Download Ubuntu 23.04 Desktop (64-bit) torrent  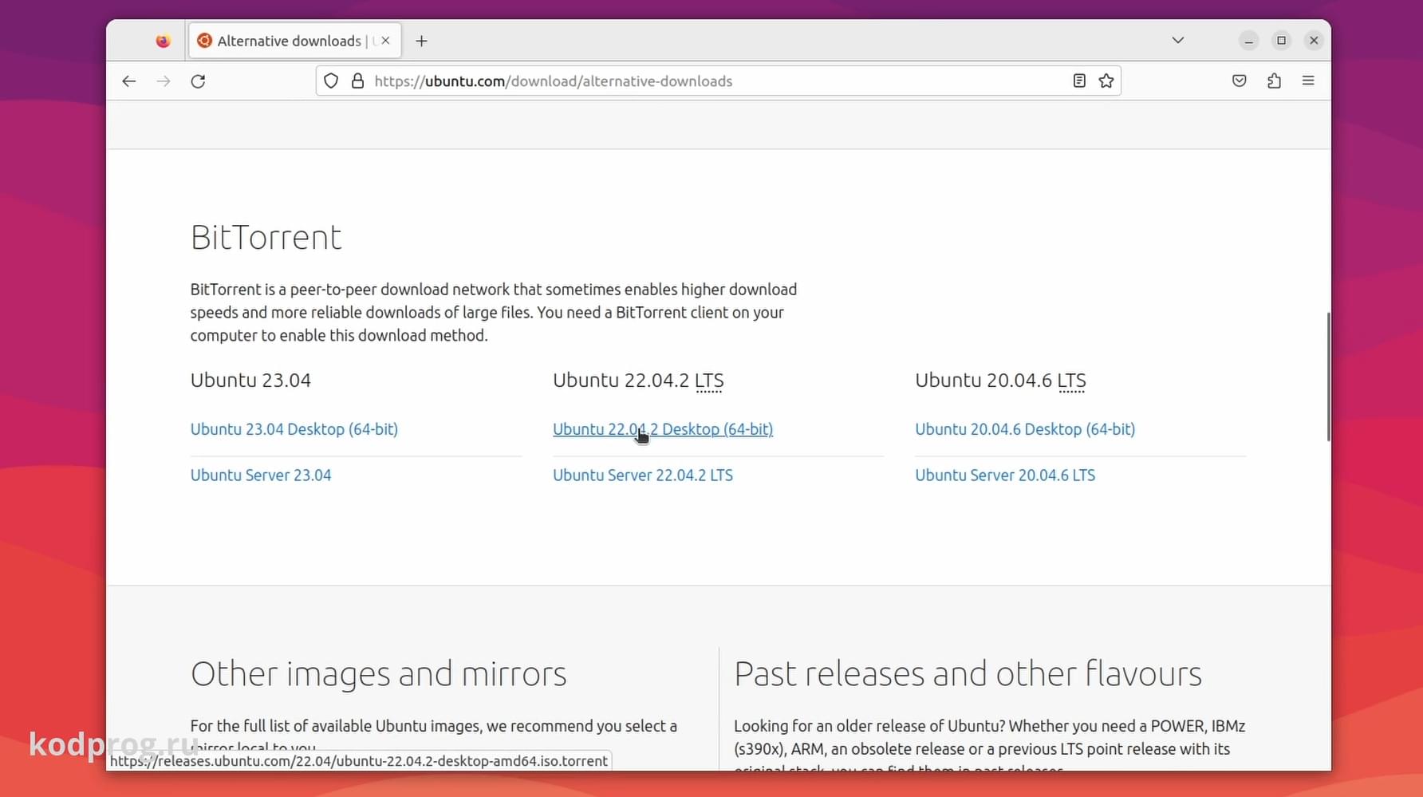pyautogui.click(x=294, y=429)
